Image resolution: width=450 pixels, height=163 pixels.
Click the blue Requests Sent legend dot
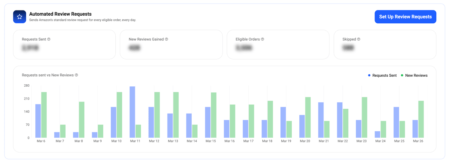point(369,75)
